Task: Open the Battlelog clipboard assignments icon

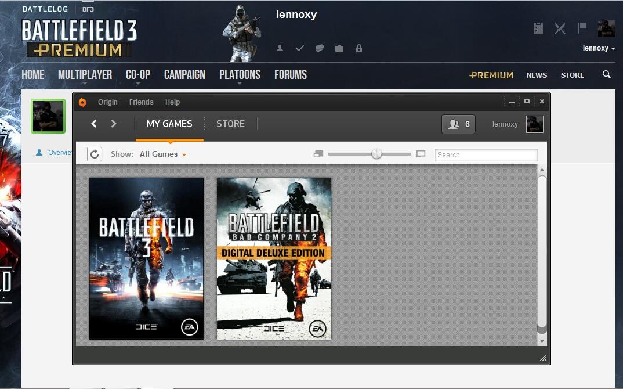Action: (538, 28)
